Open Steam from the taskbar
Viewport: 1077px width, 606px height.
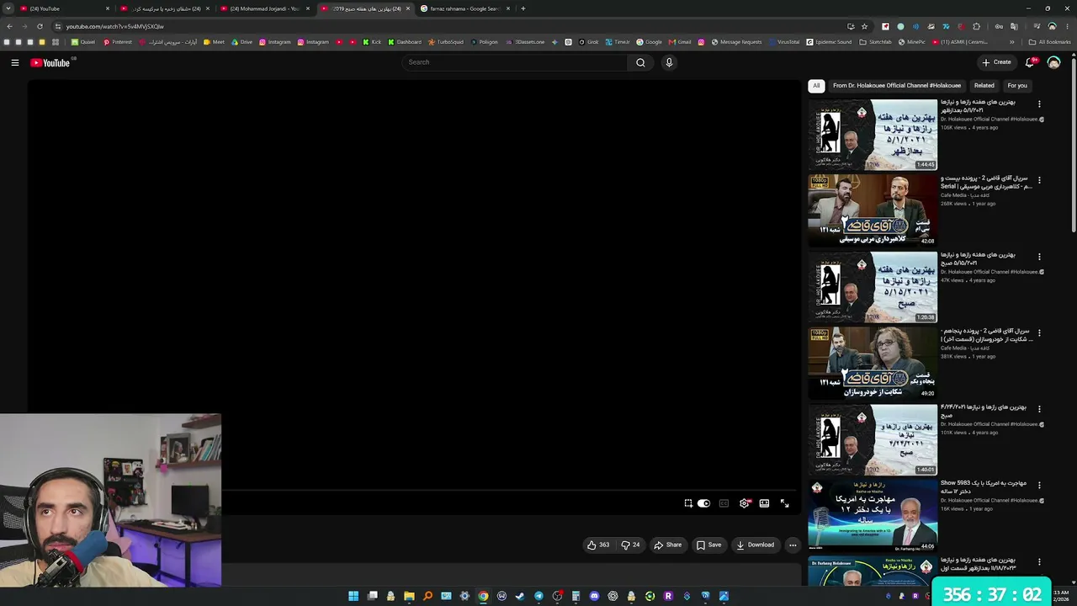click(520, 596)
